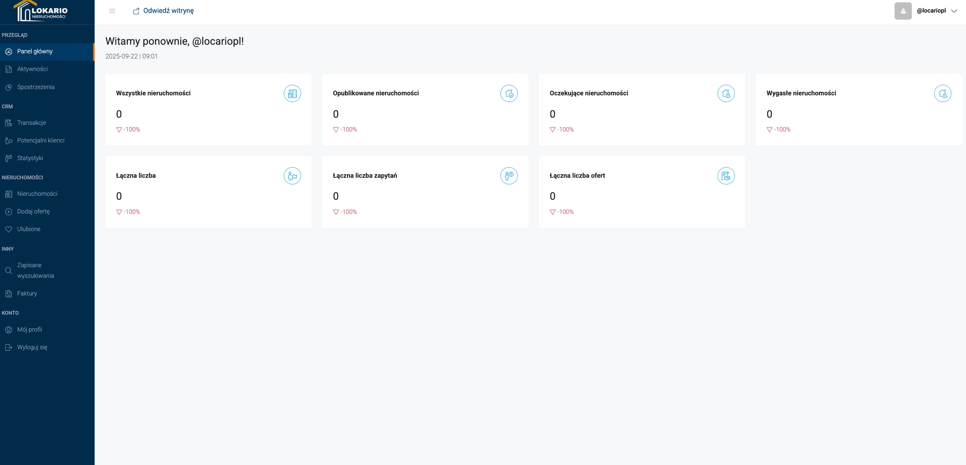The height and width of the screenshot is (465, 966).
Task: Click the Opublikowane nieruchomości house-check icon
Action: pos(509,93)
